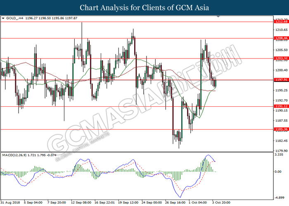The width and height of the screenshot is (289, 206).
Task: Click the 1182.45 price axis value
Action: coord(281,141)
